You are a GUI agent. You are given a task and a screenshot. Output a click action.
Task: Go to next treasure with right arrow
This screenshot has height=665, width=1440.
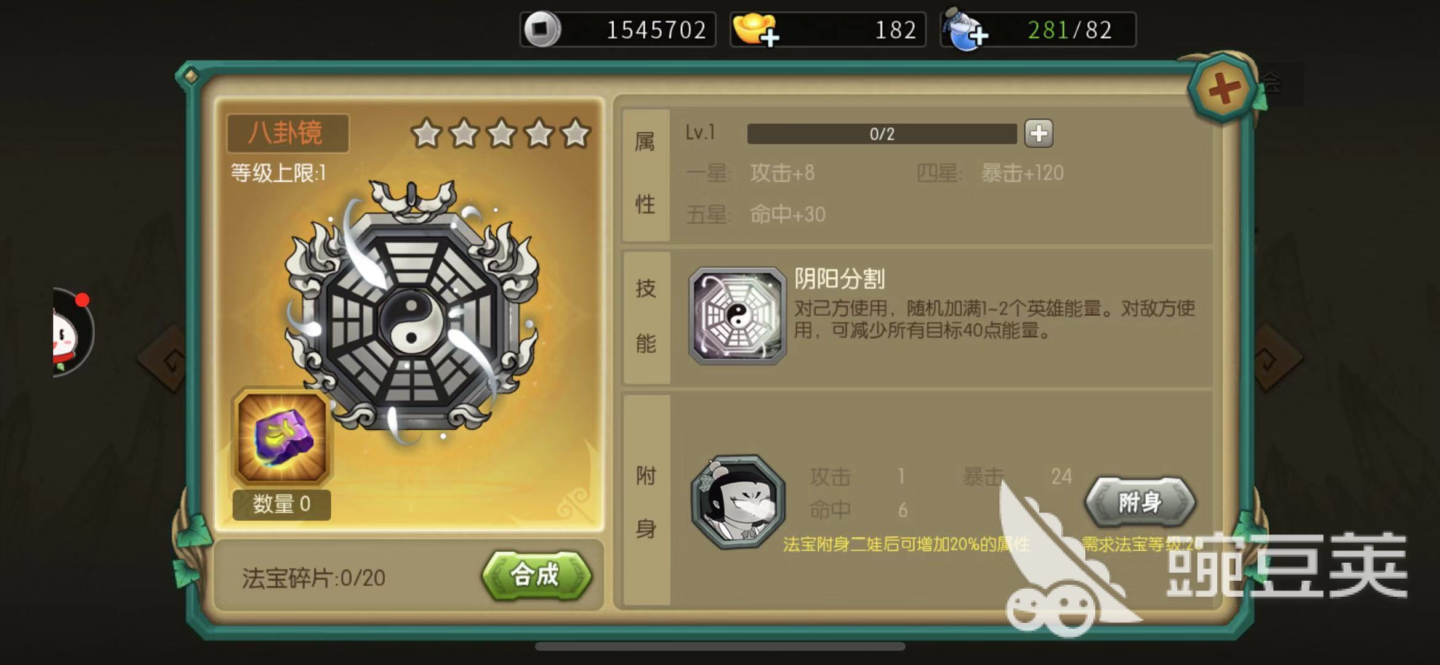1277,357
